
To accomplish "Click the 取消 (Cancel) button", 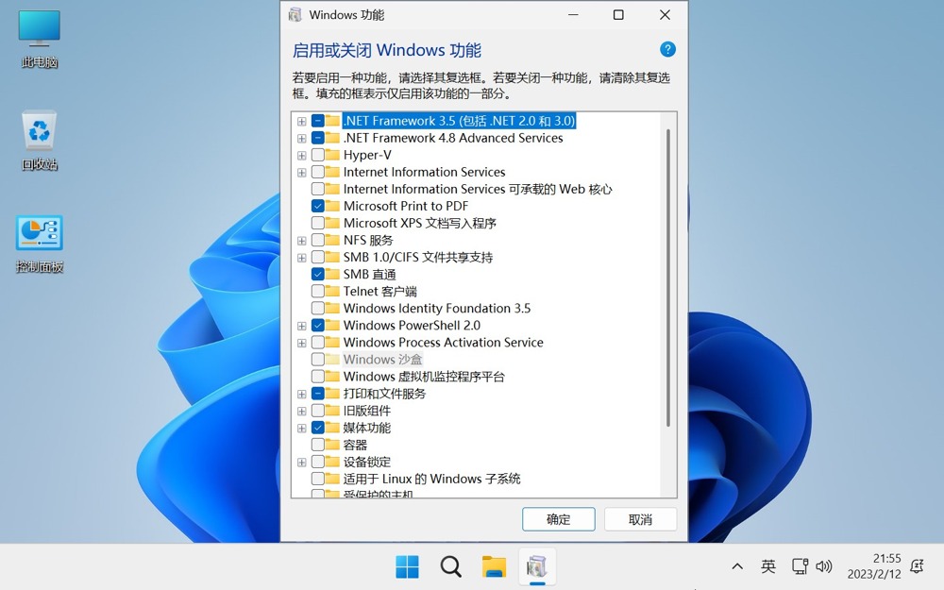I will point(640,519).
